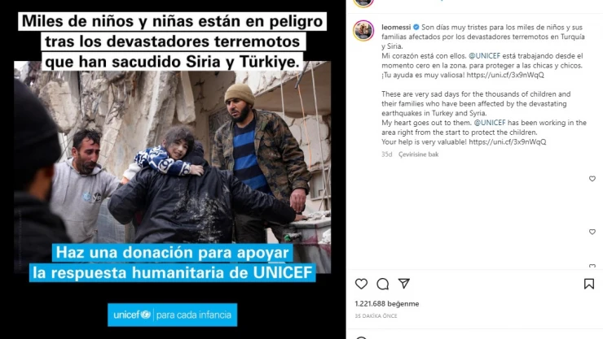Click the unicef "para cada infancia" logo banner
This screenshot has width=603, height=339.
tap(172, 315)
